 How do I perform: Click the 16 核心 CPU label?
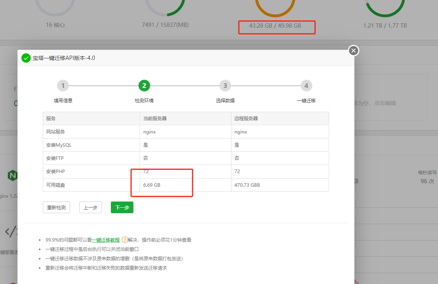pyautogui.click(x=55, y=25)
